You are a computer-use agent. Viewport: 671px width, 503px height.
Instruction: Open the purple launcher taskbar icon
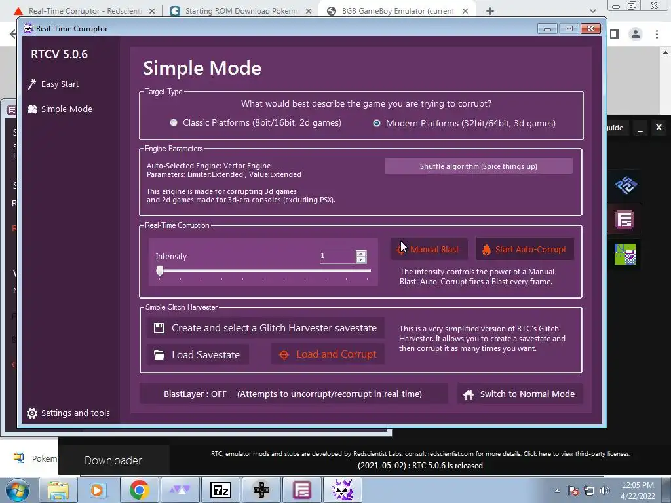[301, 490]
